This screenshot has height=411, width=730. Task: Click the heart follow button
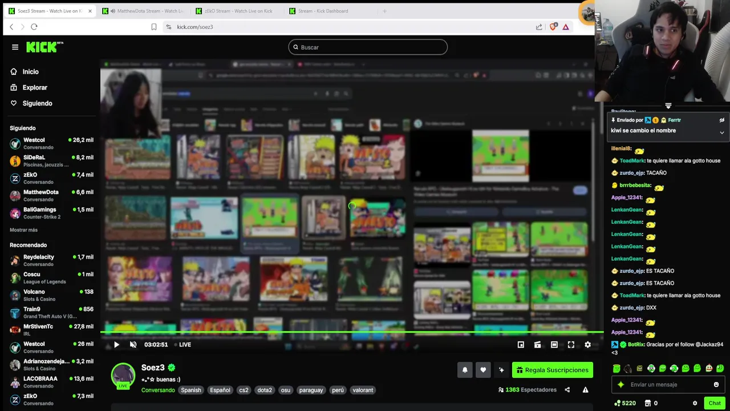coord(483,370)
